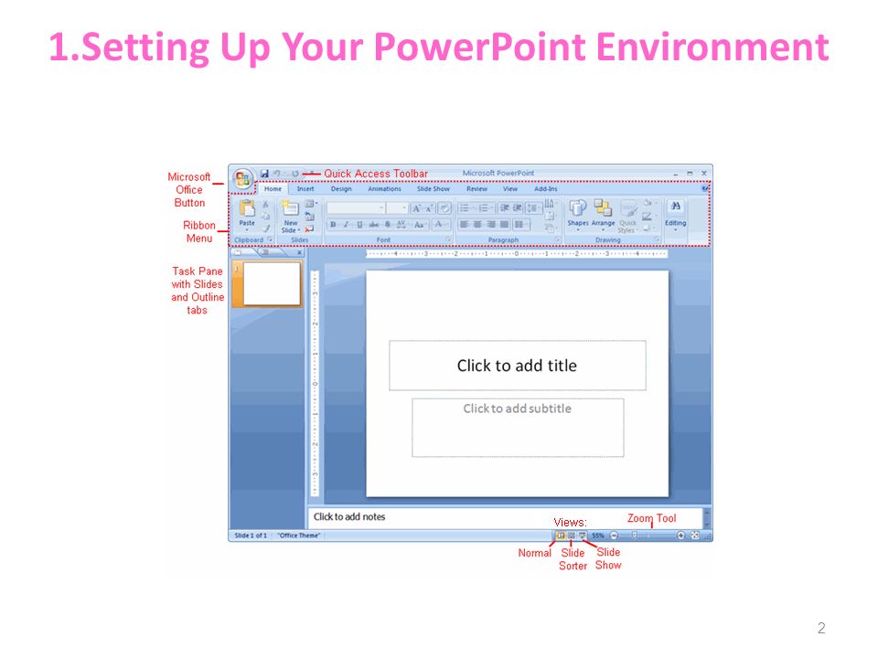Click the Increase Font Size icon
Screen dimensions: 878x658
(x=417, y=208)
